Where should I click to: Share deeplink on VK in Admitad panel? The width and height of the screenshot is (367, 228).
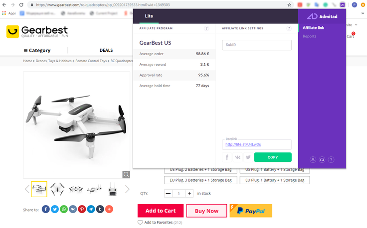237,157
